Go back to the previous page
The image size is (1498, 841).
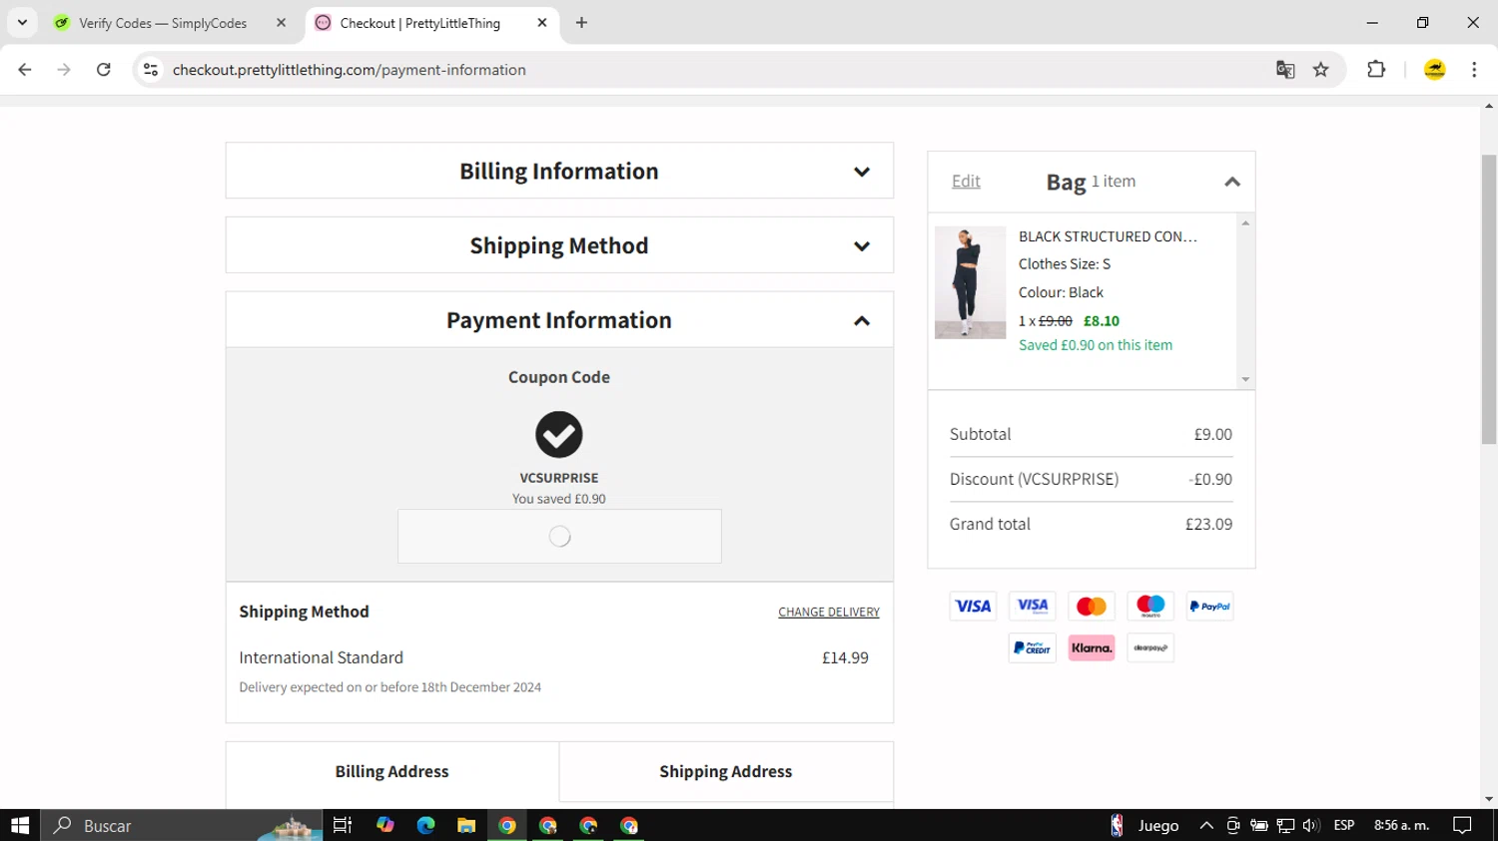click(x=25, y=69)
